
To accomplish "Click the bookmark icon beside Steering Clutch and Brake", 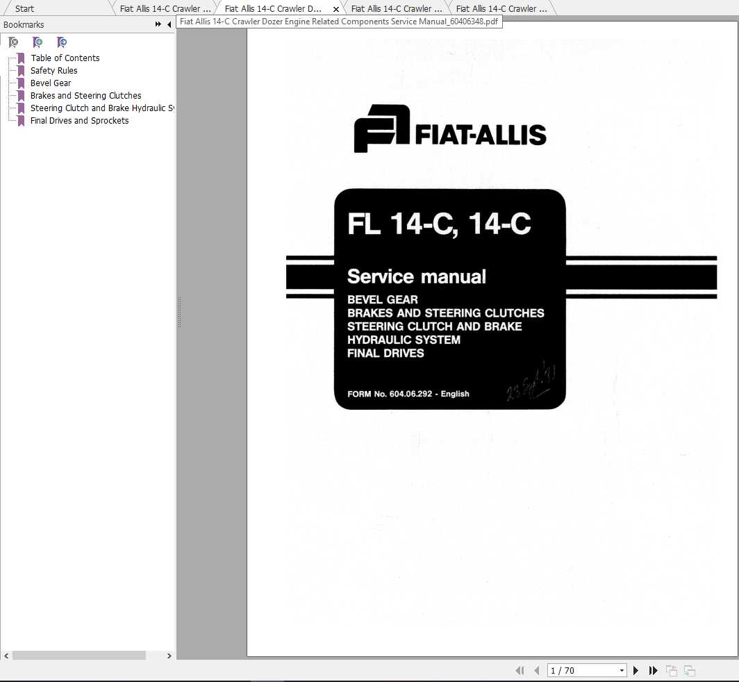I will 21,108.
